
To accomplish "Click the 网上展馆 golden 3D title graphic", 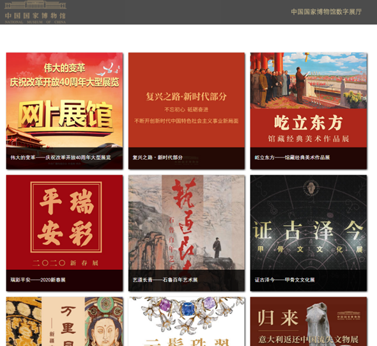I will tap(65, 115).
